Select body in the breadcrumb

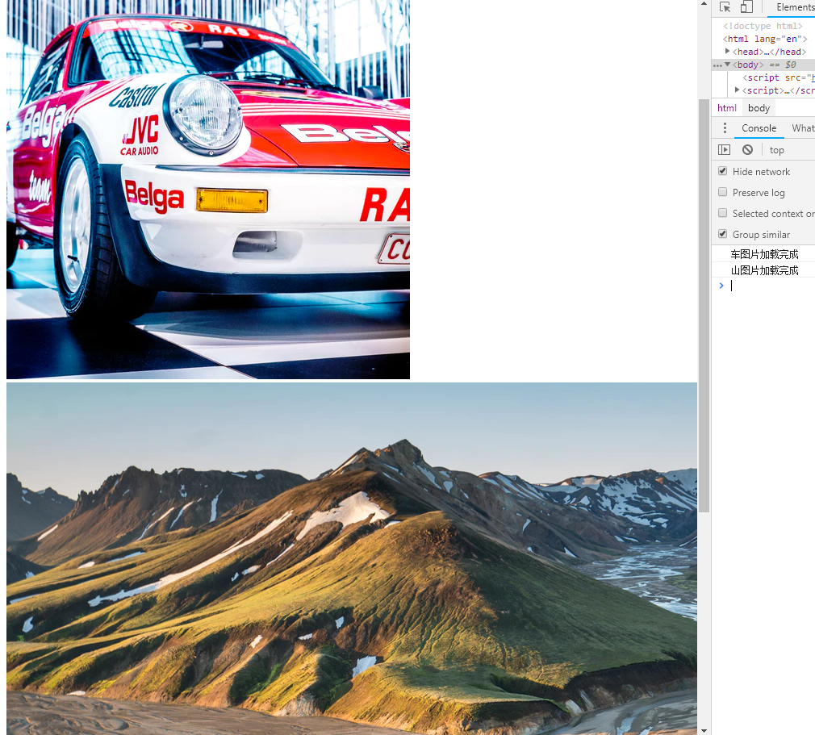point(759,108)
